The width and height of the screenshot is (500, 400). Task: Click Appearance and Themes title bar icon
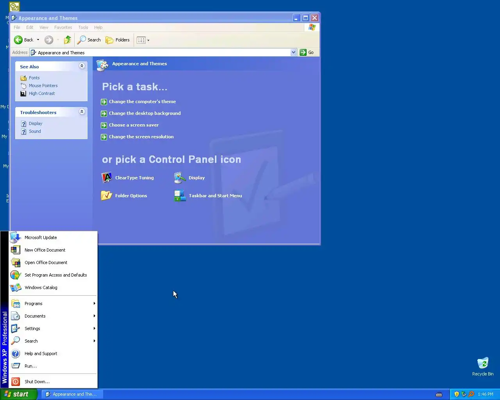(x=14, y=18)
